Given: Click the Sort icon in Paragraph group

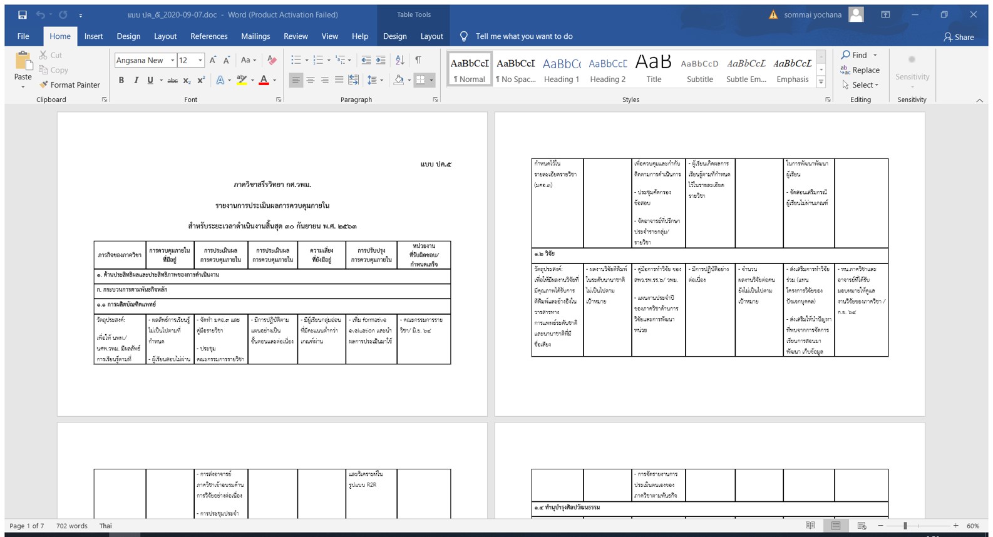Looking at the screenshot, I should coord(399,60).
